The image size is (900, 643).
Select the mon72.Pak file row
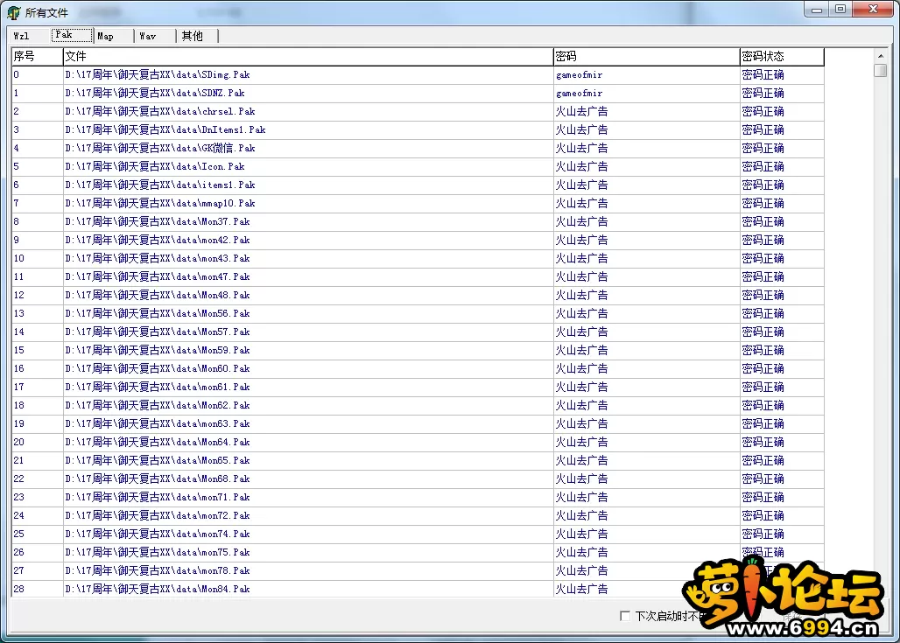[x=418, y=515]
